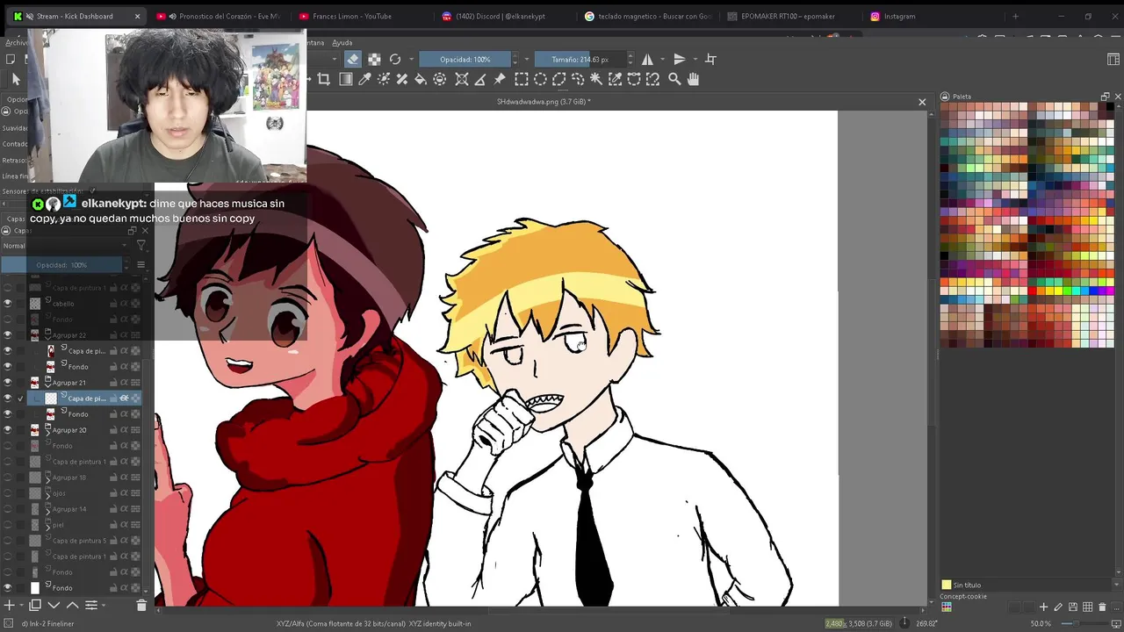Switch to the Stream - Kick Dashboard tab

75,16
